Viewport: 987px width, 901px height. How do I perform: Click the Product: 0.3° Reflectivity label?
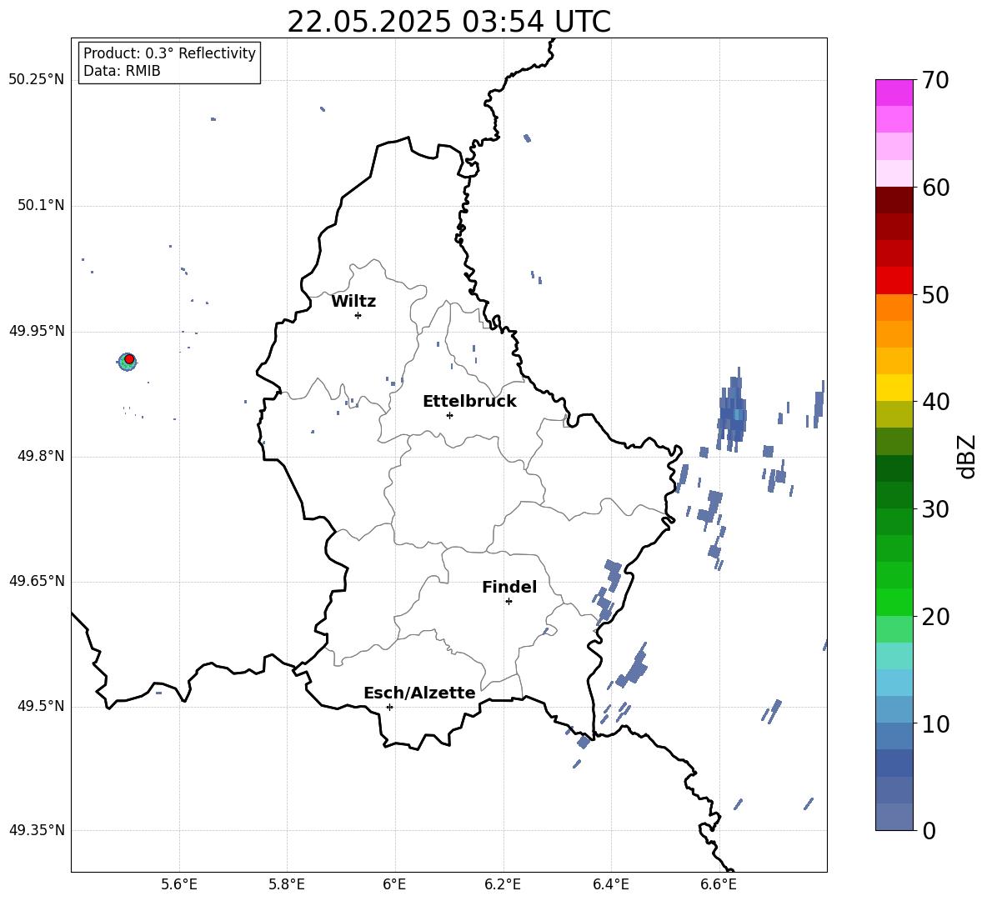pos(169,53)
